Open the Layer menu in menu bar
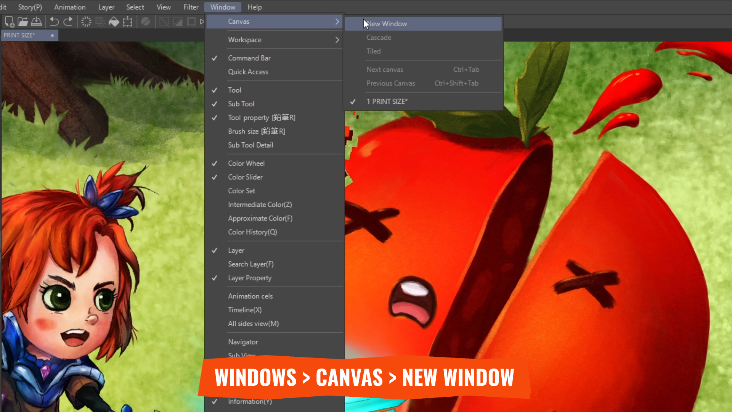 tap(106, 7)
